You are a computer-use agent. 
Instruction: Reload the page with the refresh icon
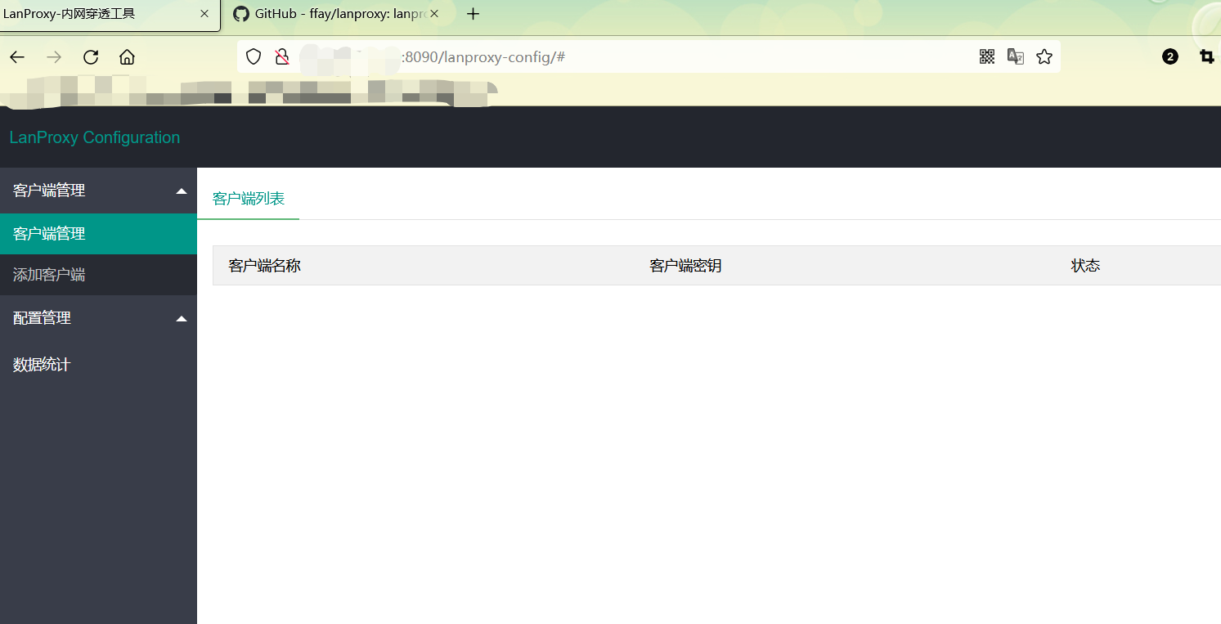91,56
